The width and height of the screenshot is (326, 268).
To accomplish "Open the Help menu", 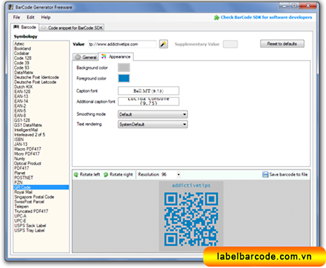I will [x=46, y=18].
